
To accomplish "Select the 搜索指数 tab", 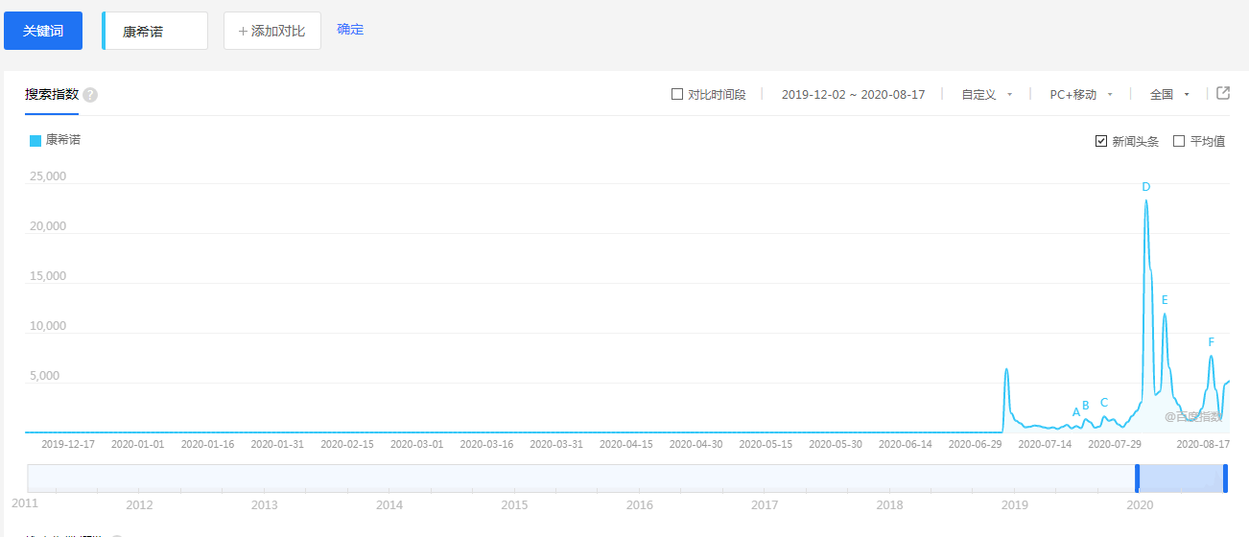I will coord(52,94).
